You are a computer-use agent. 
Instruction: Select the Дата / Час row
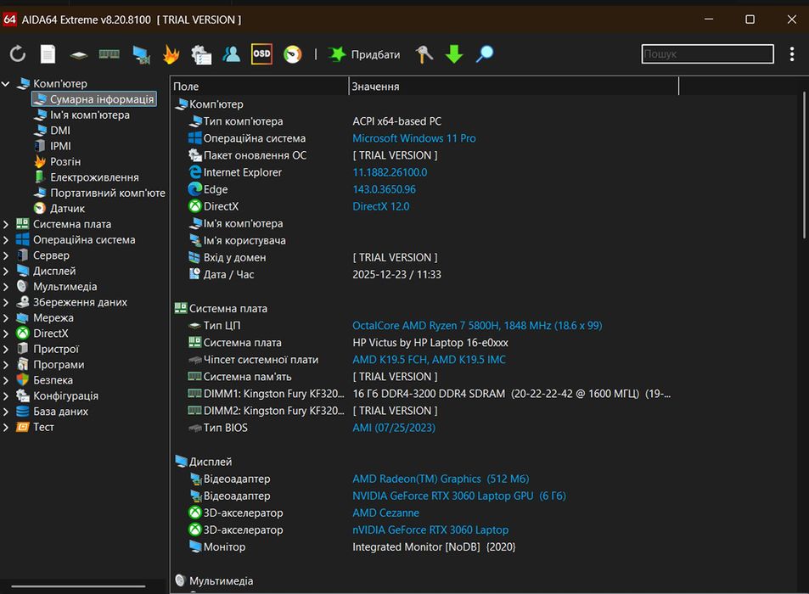pyautogui.click(x=482, y=274)
